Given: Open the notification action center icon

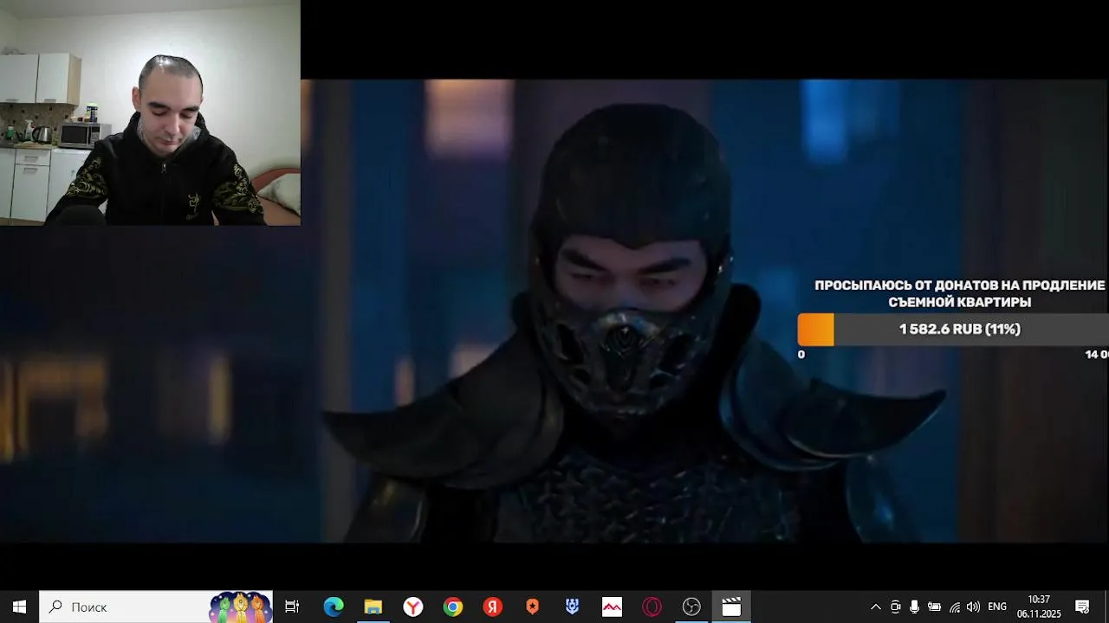Looking at the screenshot, I should click(1082, 607).
